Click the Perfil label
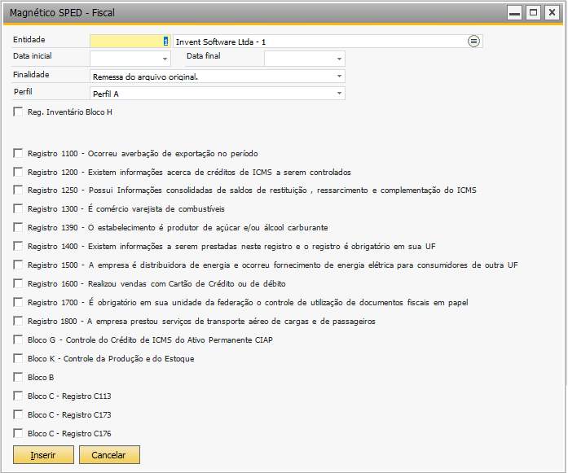The width and height of the screenshot is (568, 473). click(x=23, y=91)
